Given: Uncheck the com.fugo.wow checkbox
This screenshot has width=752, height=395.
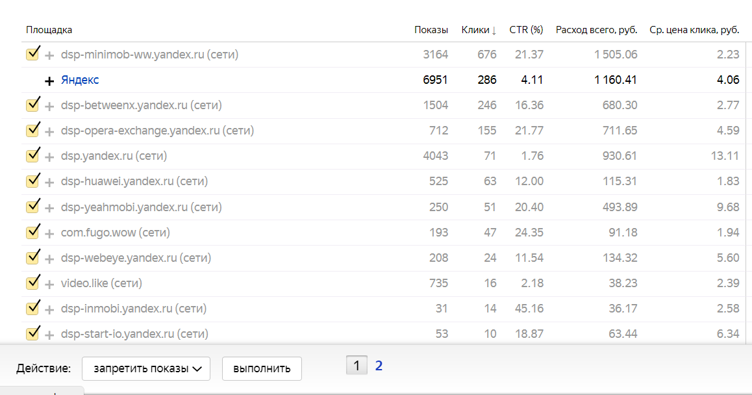Looking at the screenshot, I should [x=32, y=232].
